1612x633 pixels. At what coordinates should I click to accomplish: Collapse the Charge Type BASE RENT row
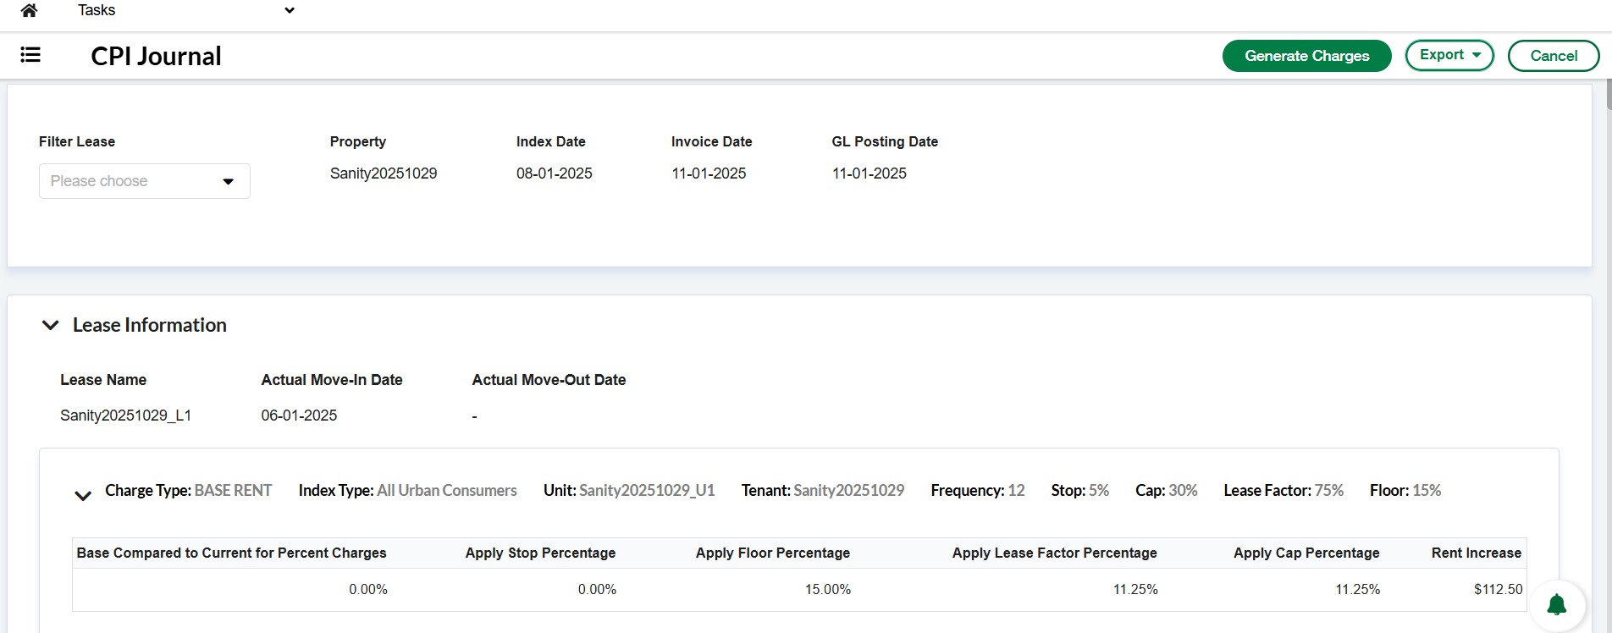click(x=83, y=496)
